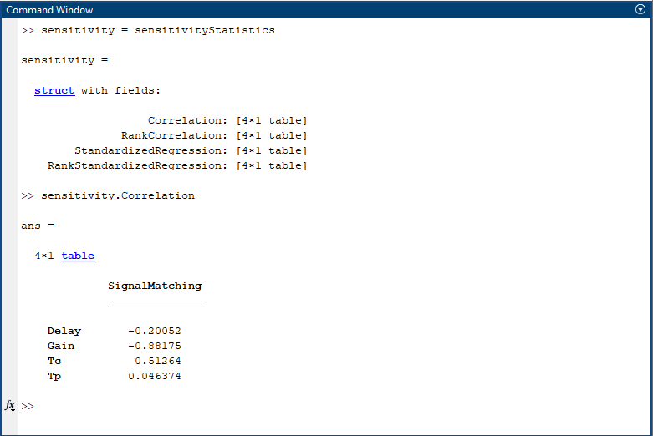Click the empty command prompt line
This screenshot has width=653, height=436.
click(x=251, y=406)
